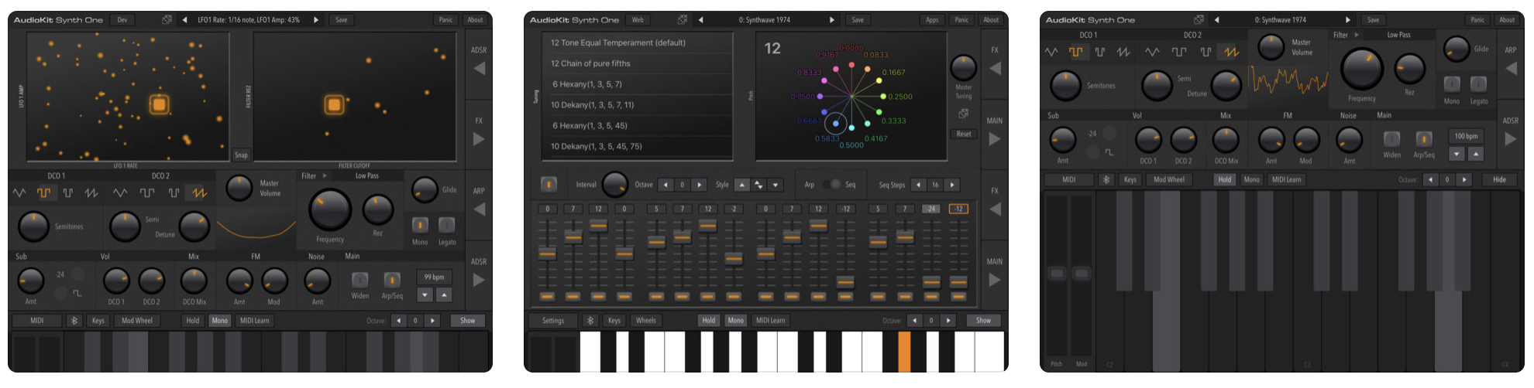Decrease arpeggiator Octave value in middle screenshot
This screenshot has height=388, width=1534.
click(x=665, y=185)
